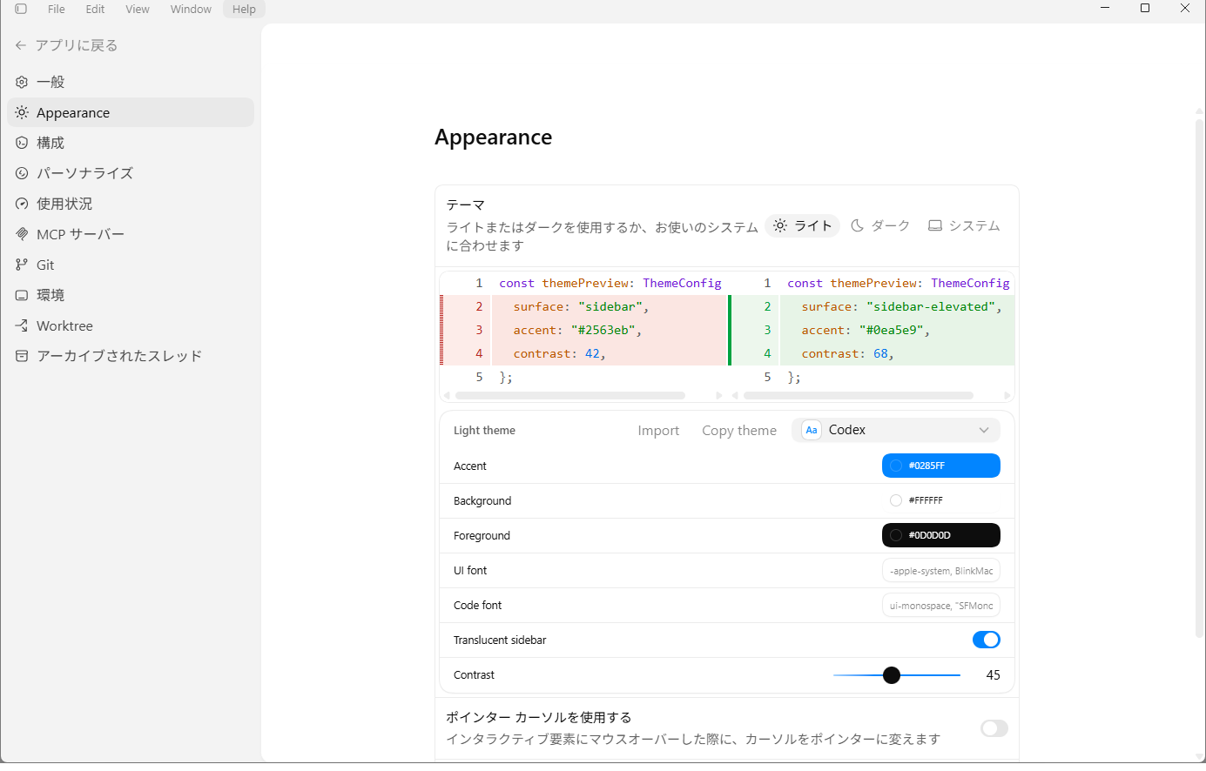
Task: Choose the システム theme option
Action: 964,225
